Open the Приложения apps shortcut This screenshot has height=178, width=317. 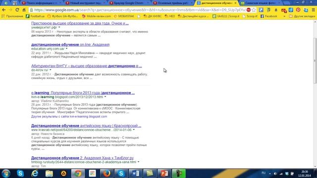point(12,16)
